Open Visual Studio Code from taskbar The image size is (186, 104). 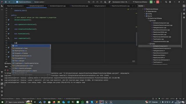click(68, 102)
